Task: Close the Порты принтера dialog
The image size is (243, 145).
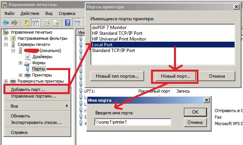Action: click(236, 7)
